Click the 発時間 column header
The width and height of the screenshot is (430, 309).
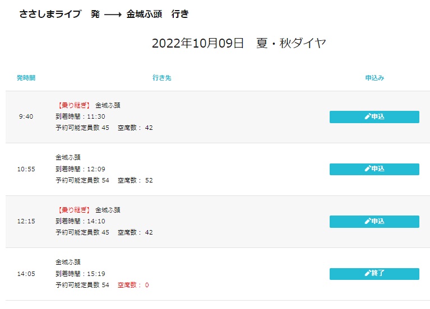point(26,78)
